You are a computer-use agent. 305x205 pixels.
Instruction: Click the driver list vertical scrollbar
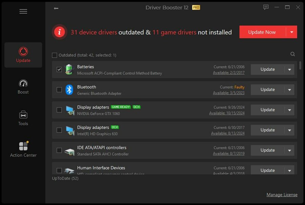coord(300,65)
